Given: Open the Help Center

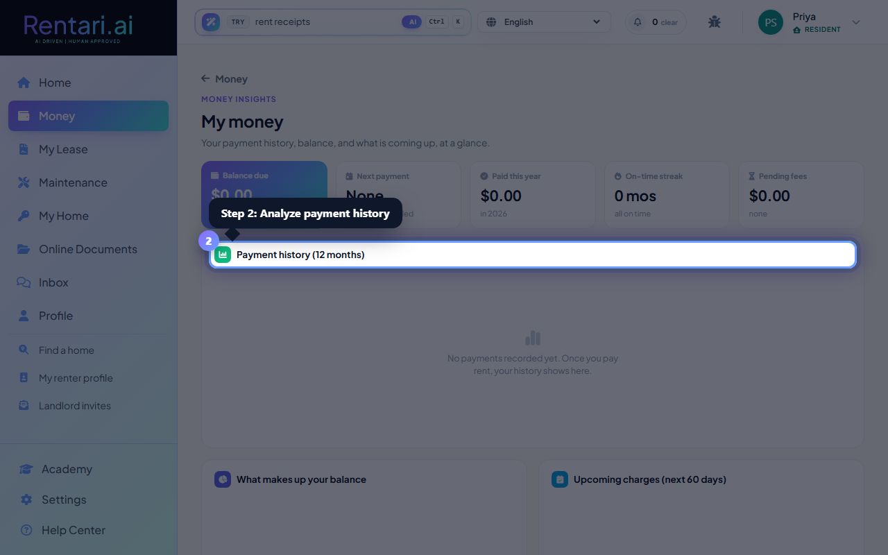Looking at the screenshot, I should (88, 530).
